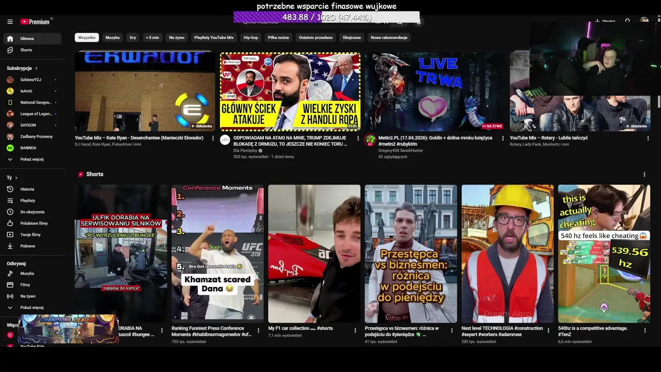Play the Ekwador mix thumbnail

(145, 91)
